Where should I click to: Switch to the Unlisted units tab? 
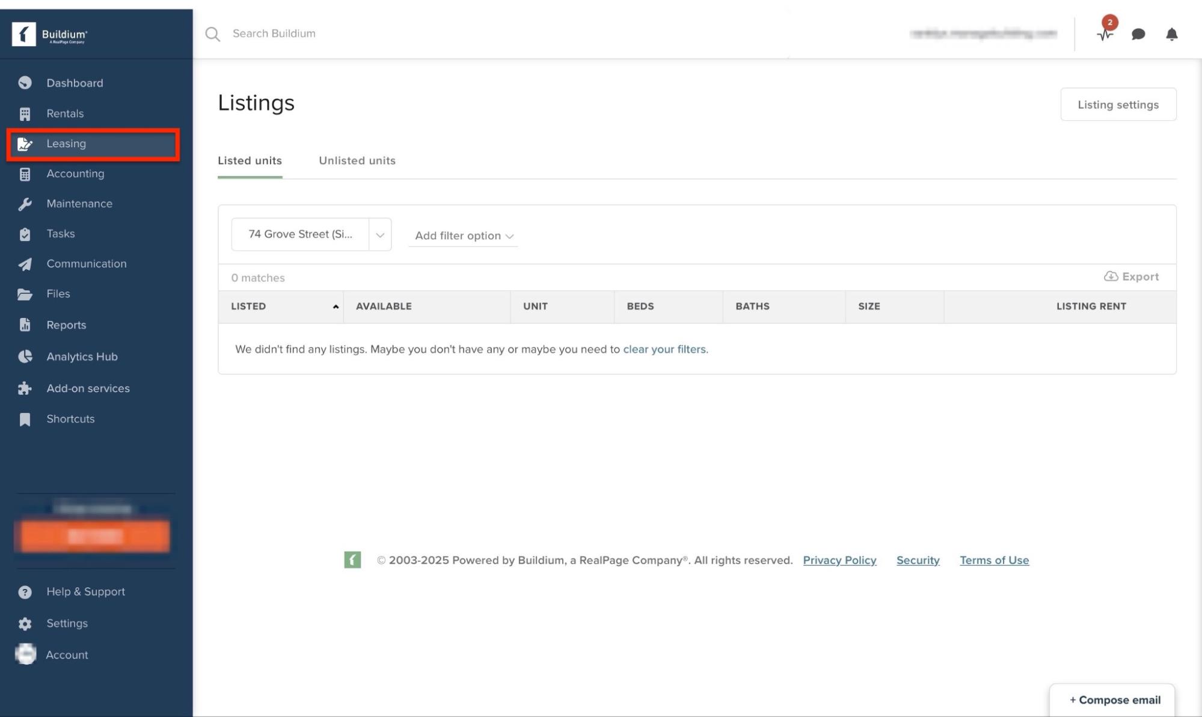click(x=357, y=160)
